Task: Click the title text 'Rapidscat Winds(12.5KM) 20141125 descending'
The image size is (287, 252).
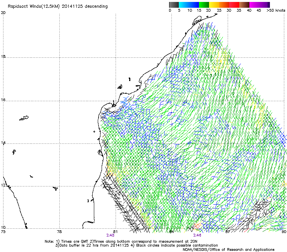Action: click(58, 7)
